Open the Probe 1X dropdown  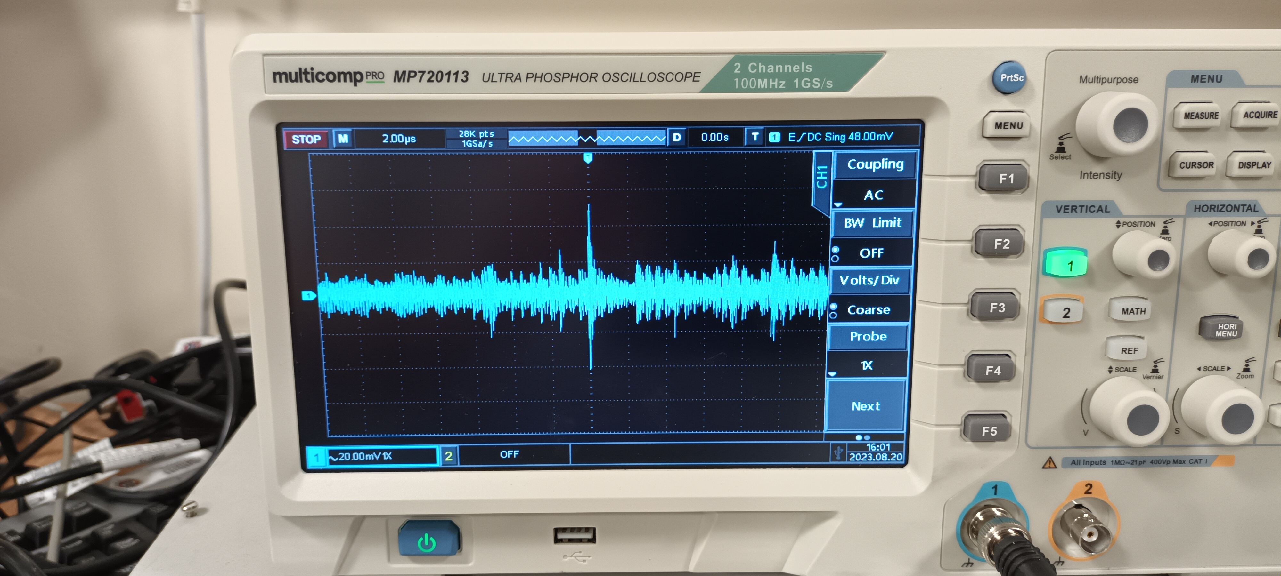click(867, 365)
